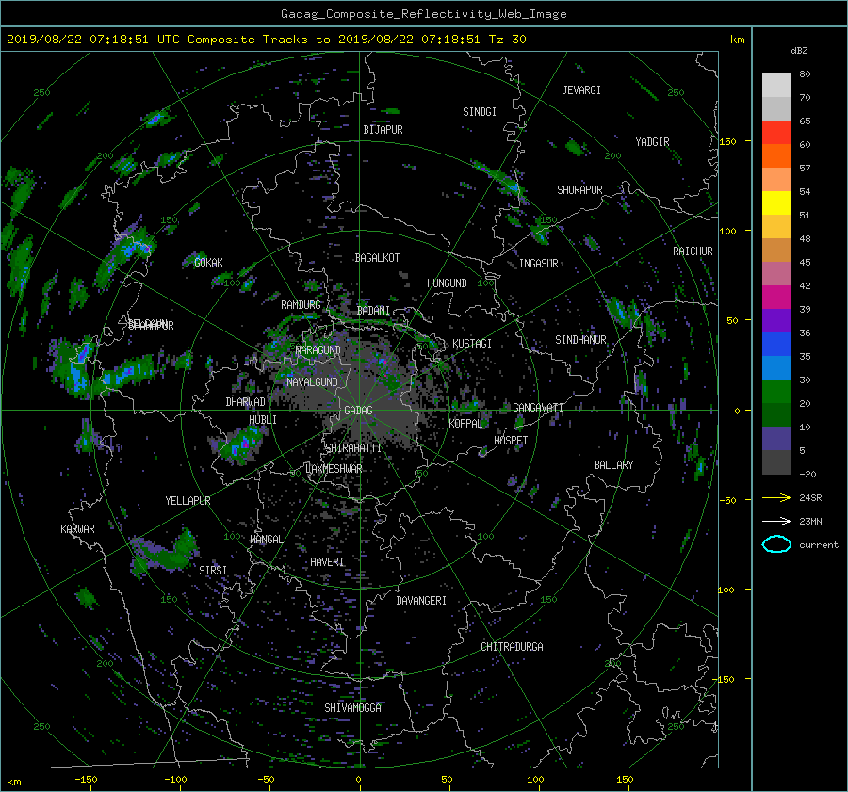
Task: Click the 150 km tick on the right axis
Action: pyautogui.click(x=728, y=141)
